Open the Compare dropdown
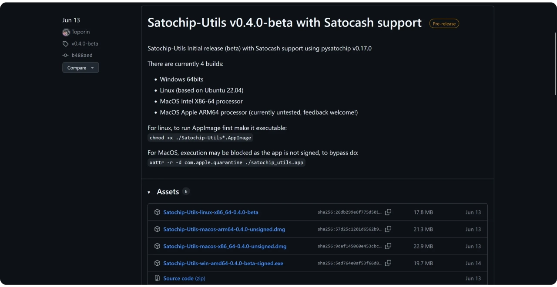Screen dimensions: 557x287 [x=81, y=68]
